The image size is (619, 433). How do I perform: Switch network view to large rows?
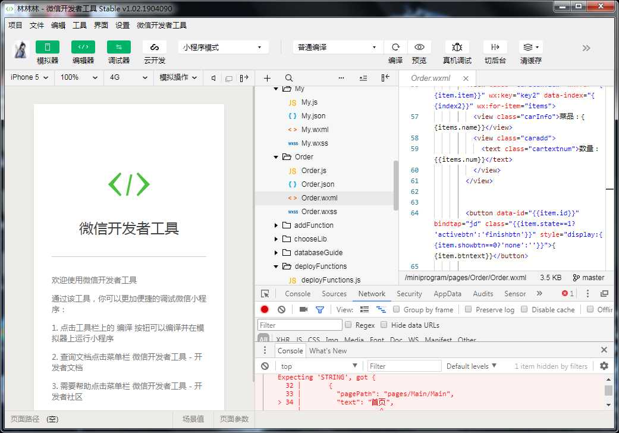pos(365,309)
